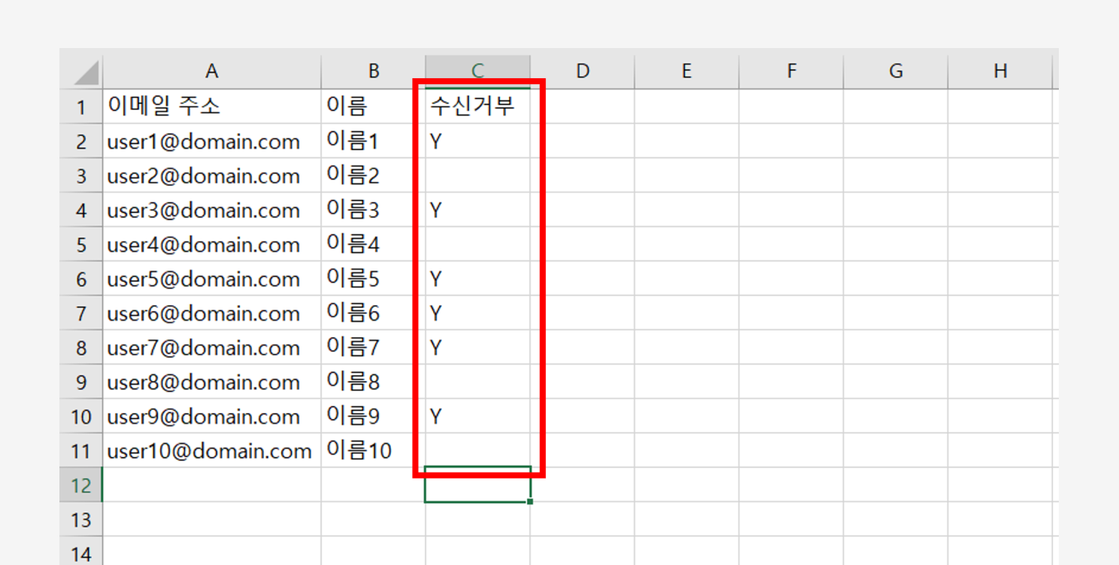Screen dimensions: 1119x565
Task: Select column A header
Action: (211, 71)
